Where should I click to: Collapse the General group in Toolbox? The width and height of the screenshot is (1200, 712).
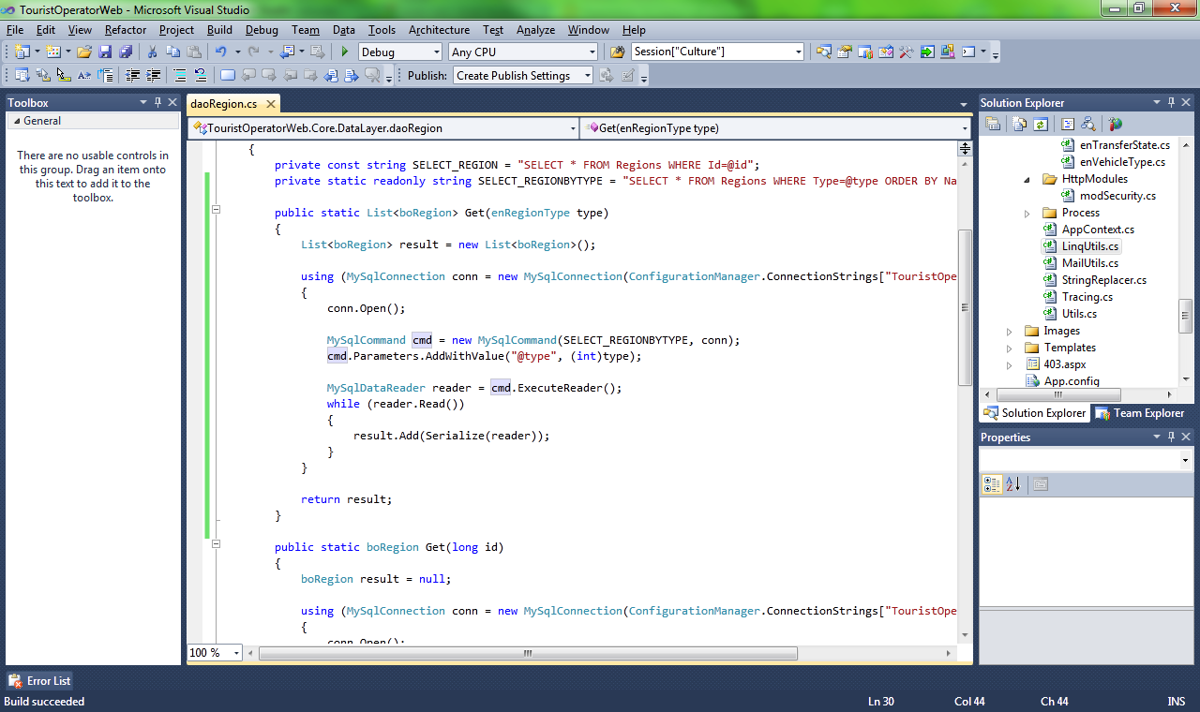pos(15,121)
